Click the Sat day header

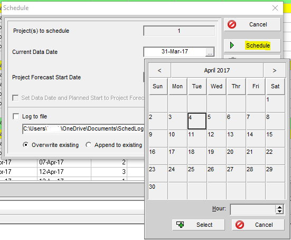pos(275,86)
